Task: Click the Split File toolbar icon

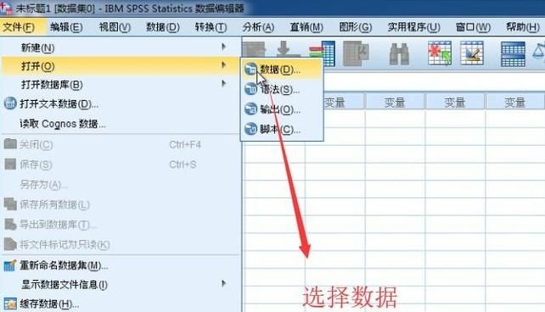Action: [513, 53]
